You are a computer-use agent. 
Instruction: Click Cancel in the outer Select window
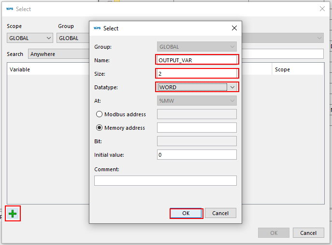pos(308,233)
